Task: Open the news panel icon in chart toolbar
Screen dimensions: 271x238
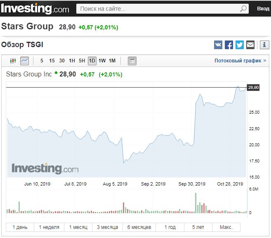Action: pyautogui.click(x=132, y=61)
